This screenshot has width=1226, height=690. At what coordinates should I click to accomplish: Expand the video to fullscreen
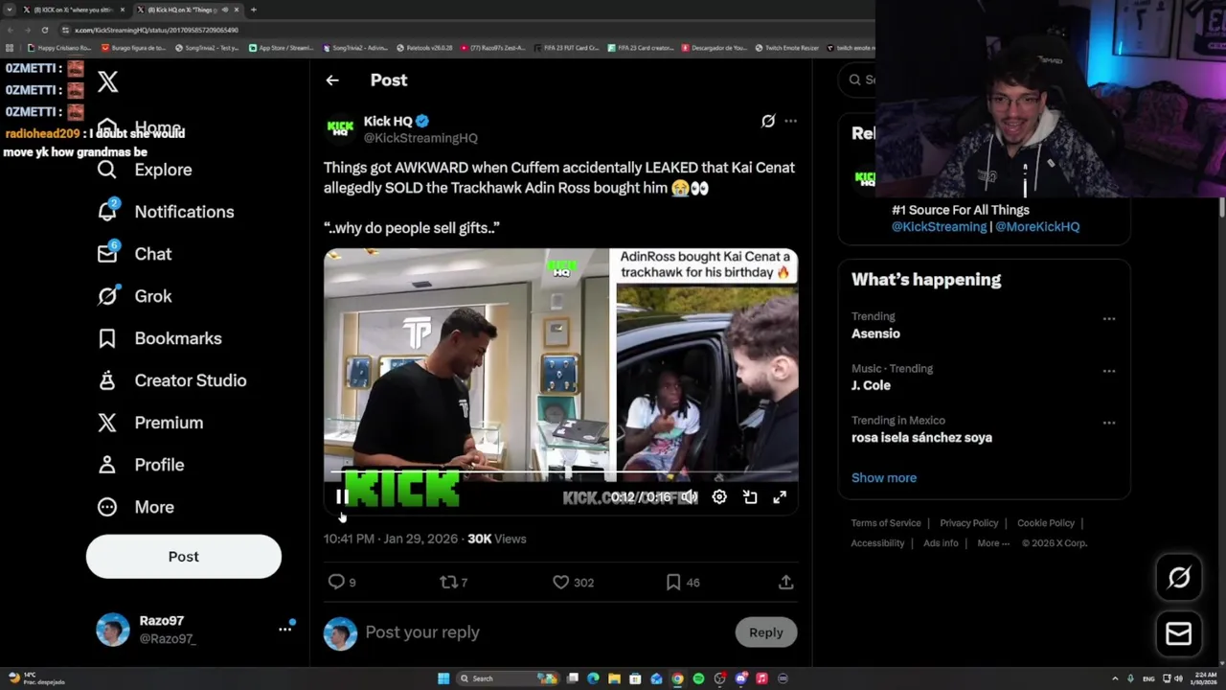point(780,496)
